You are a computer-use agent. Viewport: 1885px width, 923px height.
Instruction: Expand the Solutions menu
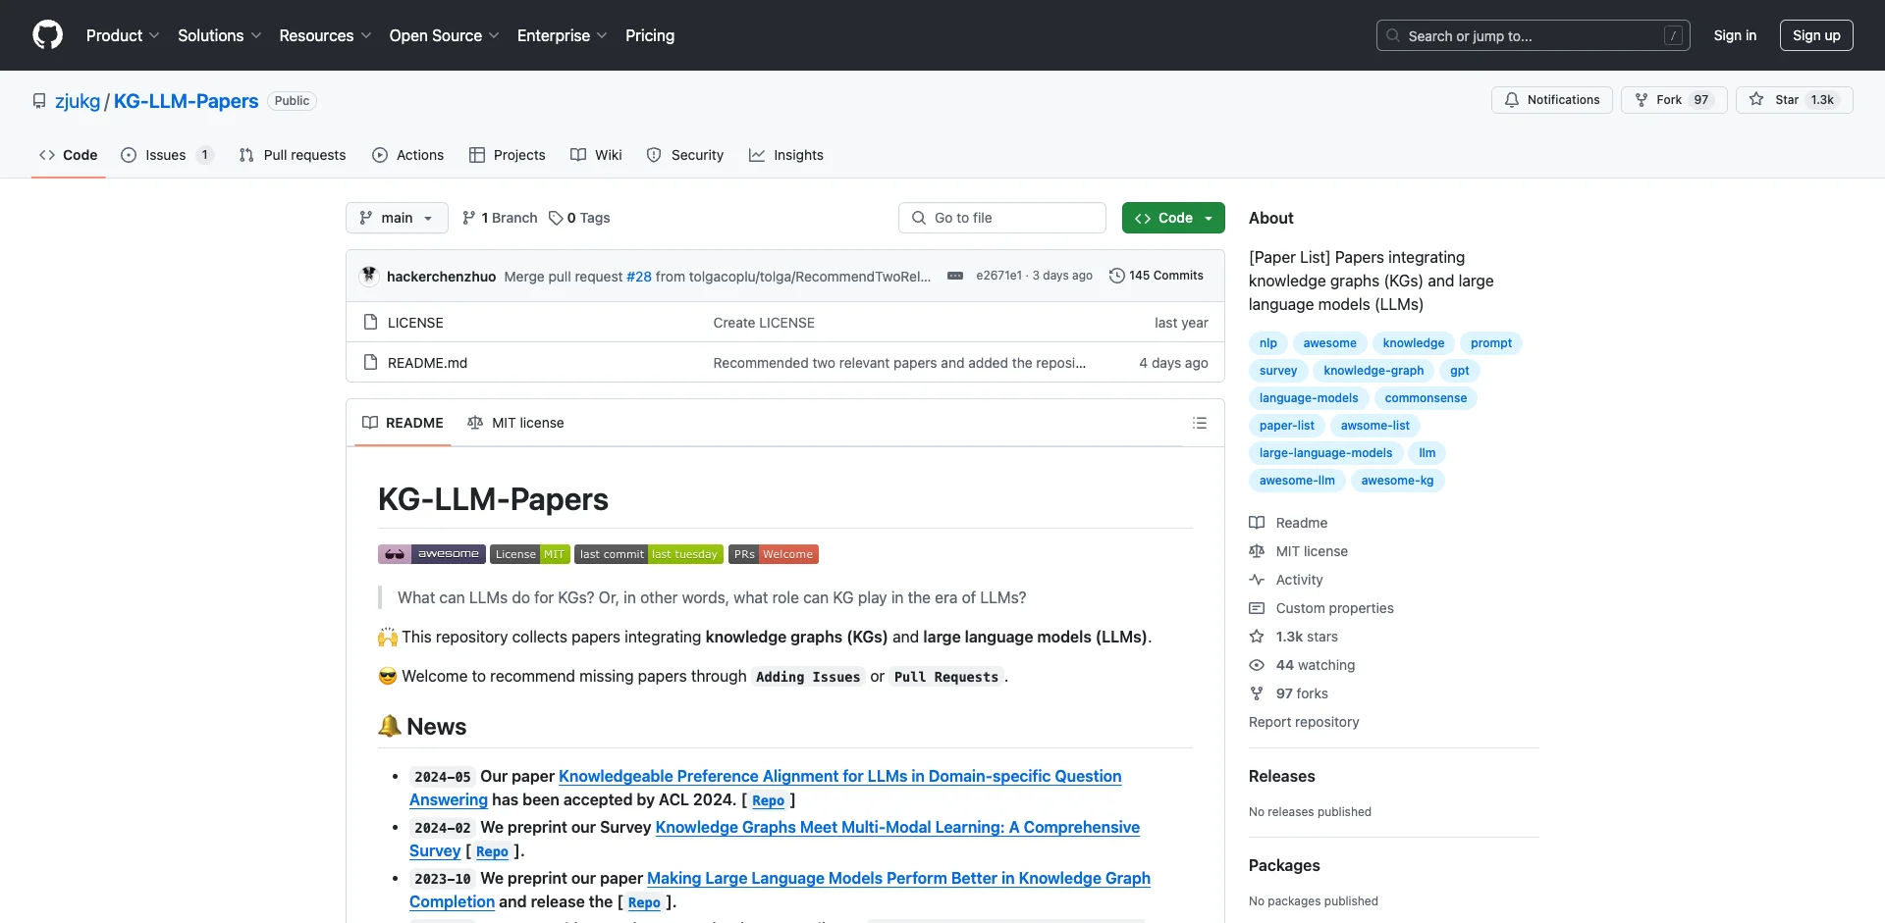(220, 35)
